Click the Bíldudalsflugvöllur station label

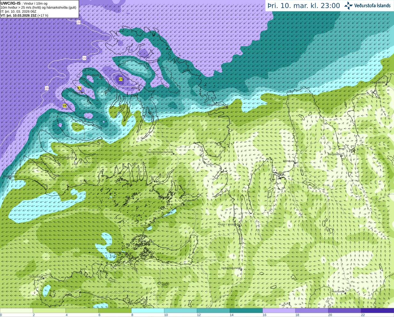point(64,157)
